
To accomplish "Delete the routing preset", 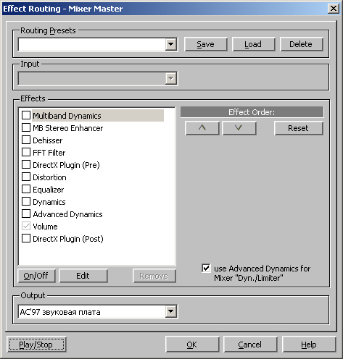I will (301, 44).
